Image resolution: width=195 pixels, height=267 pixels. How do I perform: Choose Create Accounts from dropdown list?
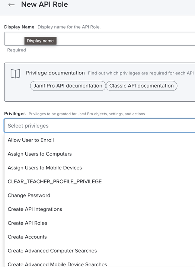click(99, 237)
